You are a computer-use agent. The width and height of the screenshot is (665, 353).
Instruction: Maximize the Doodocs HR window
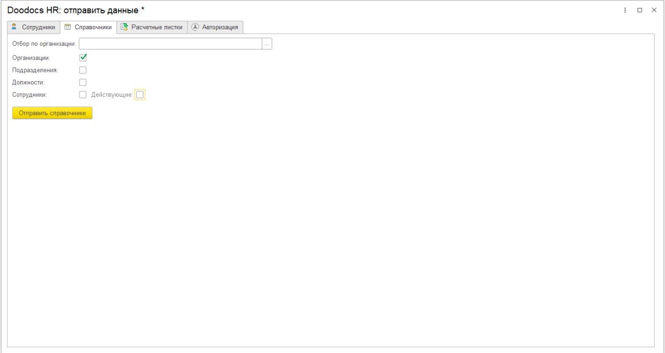click(x=640, y=10)
